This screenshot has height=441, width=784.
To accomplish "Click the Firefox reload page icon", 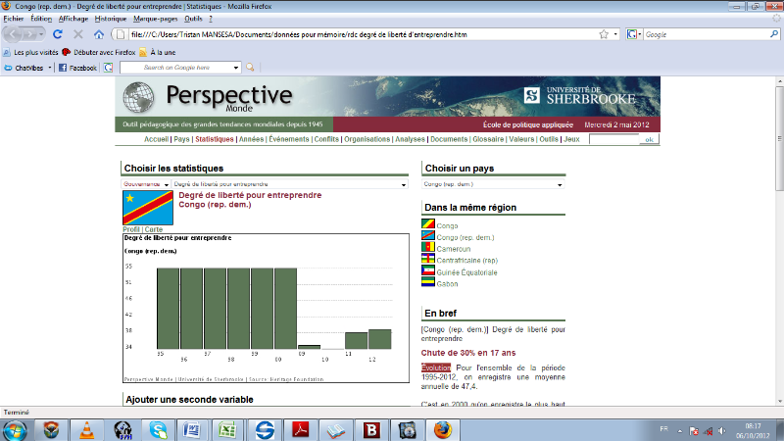I will point(58,34).
